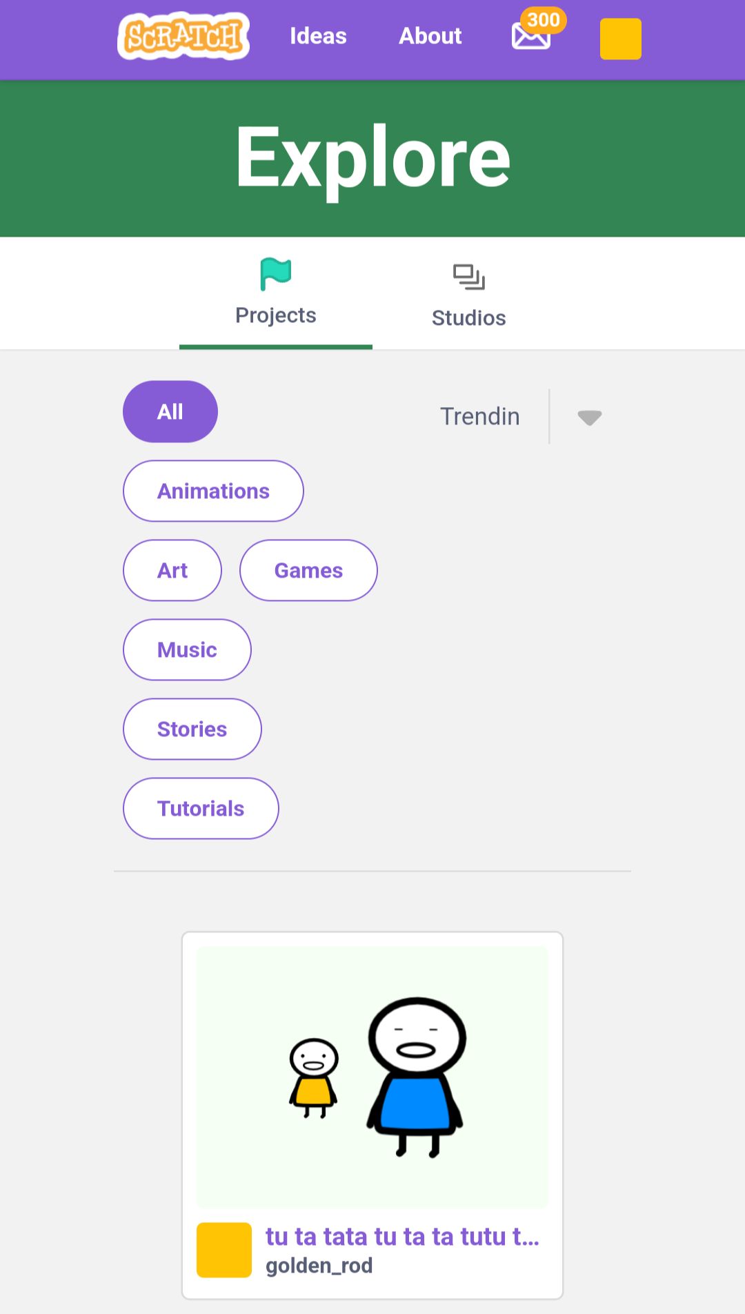Click the green flag Projects icon
This screenshot has height=1314, width=745.
click(276, 274)
